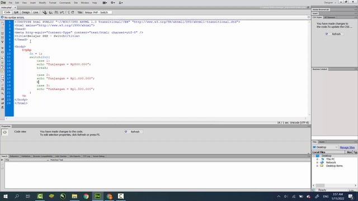Select the index.php document tab
358x201 pixels.
(x=6, y=7)
